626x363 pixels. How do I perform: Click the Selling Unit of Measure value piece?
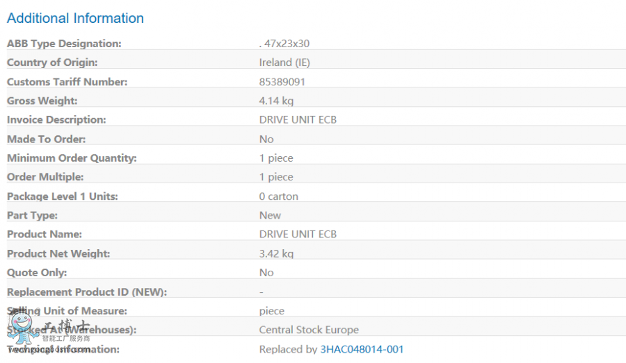[x=272, y=311]
